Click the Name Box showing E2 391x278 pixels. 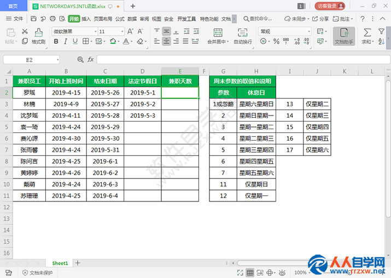[31, 60]
